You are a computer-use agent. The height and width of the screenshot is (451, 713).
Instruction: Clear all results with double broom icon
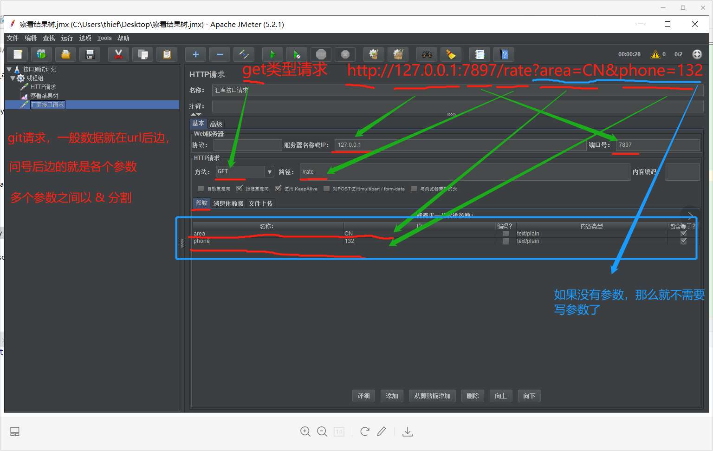[398, 54]
